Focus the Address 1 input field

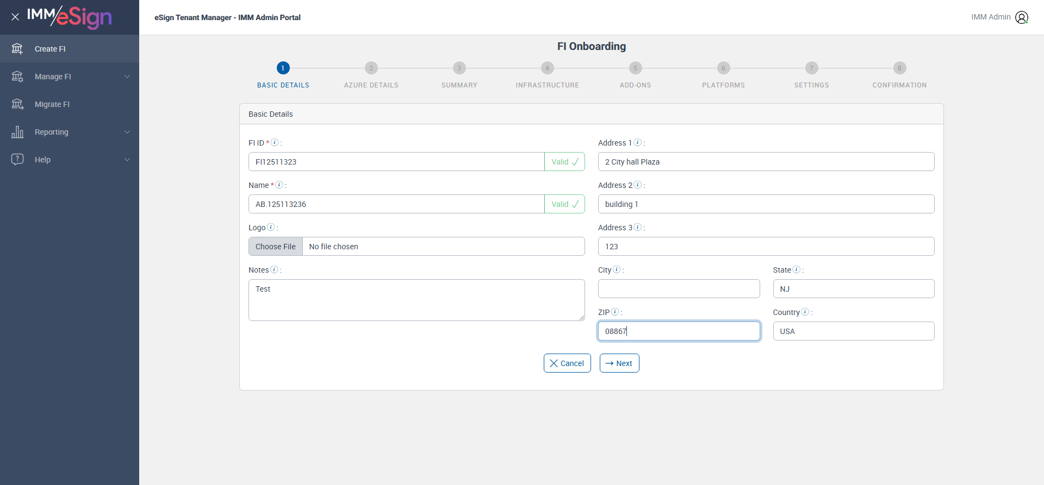pos(766,162)
